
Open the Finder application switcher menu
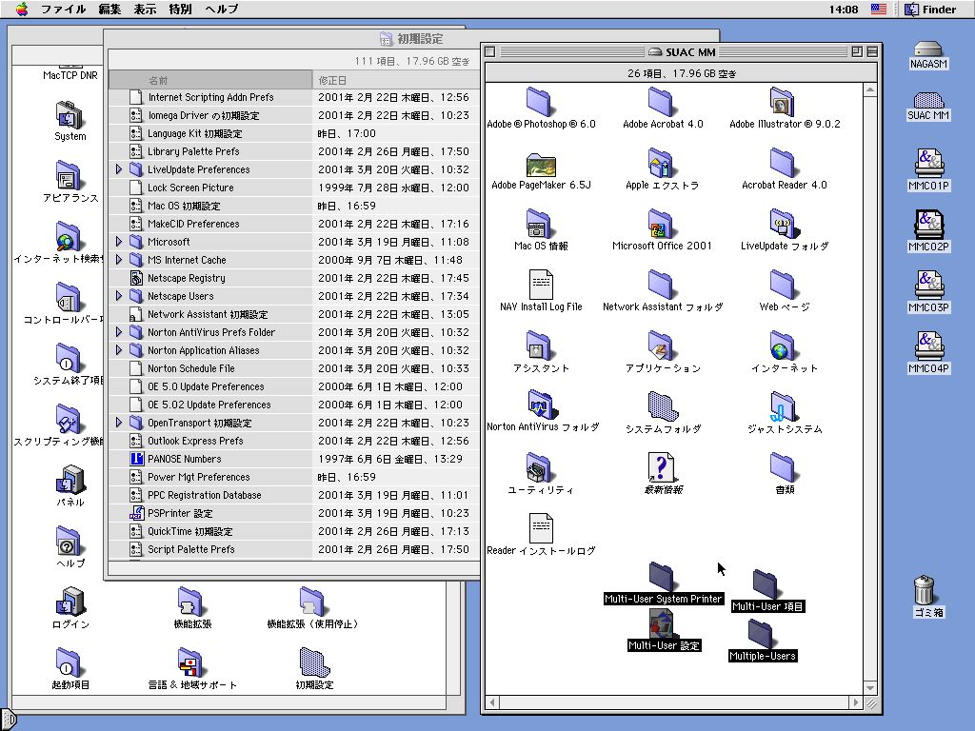click(929, 9)
